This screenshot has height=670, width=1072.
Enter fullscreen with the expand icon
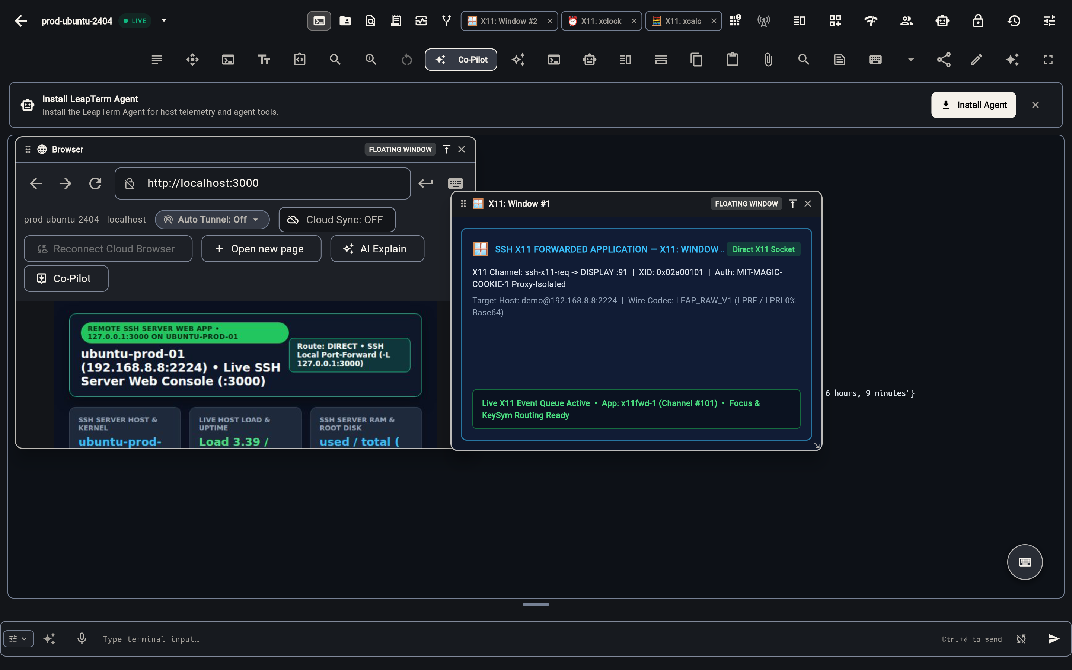[x=1048, y=60]
